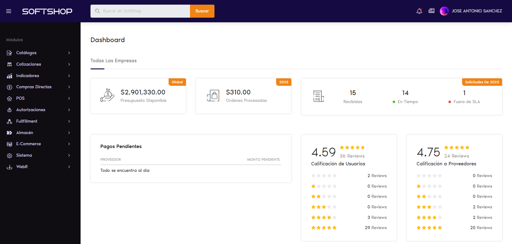Click the Sistema gear icon
The height and width of the screenshot is (244, 512).
click(x=10, y=155)
